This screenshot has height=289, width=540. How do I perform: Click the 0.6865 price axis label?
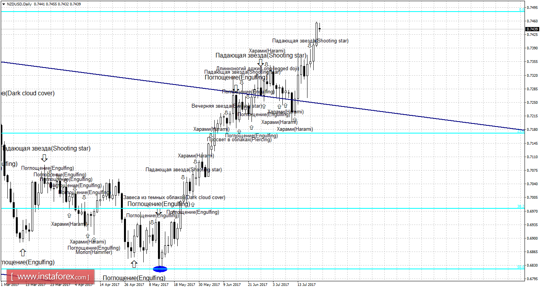[x=532, y=252]
